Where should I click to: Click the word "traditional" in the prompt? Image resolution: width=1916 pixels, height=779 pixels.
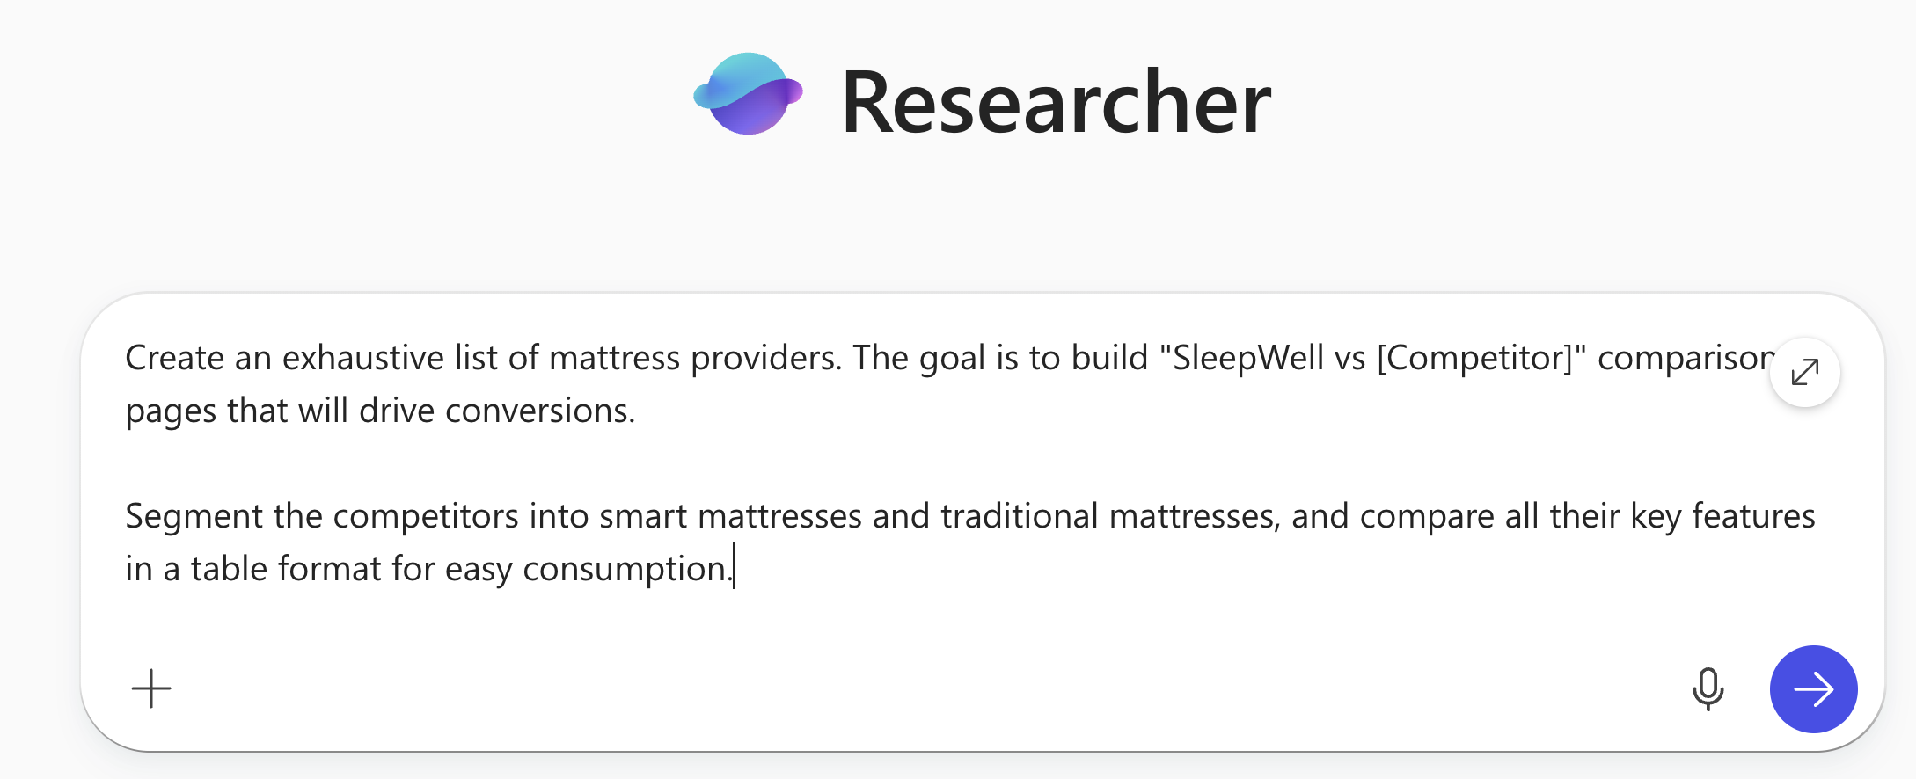point(1019,516)
